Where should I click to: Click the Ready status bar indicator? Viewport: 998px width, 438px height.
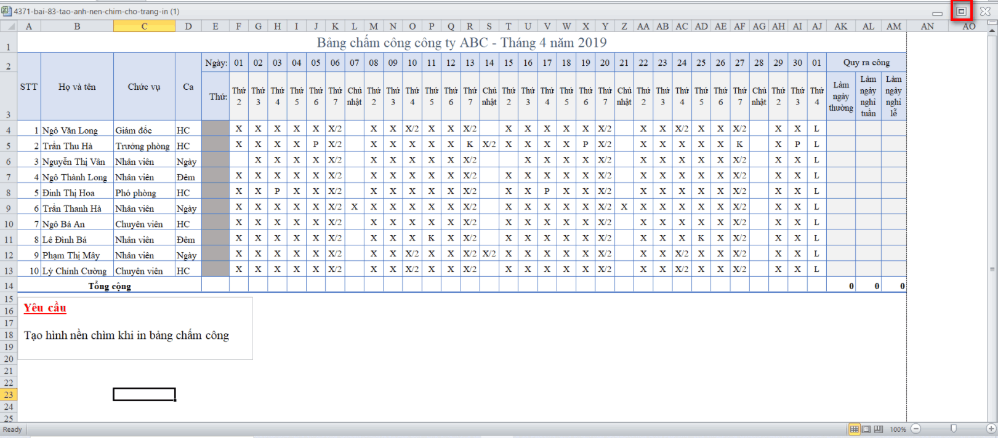12,429
